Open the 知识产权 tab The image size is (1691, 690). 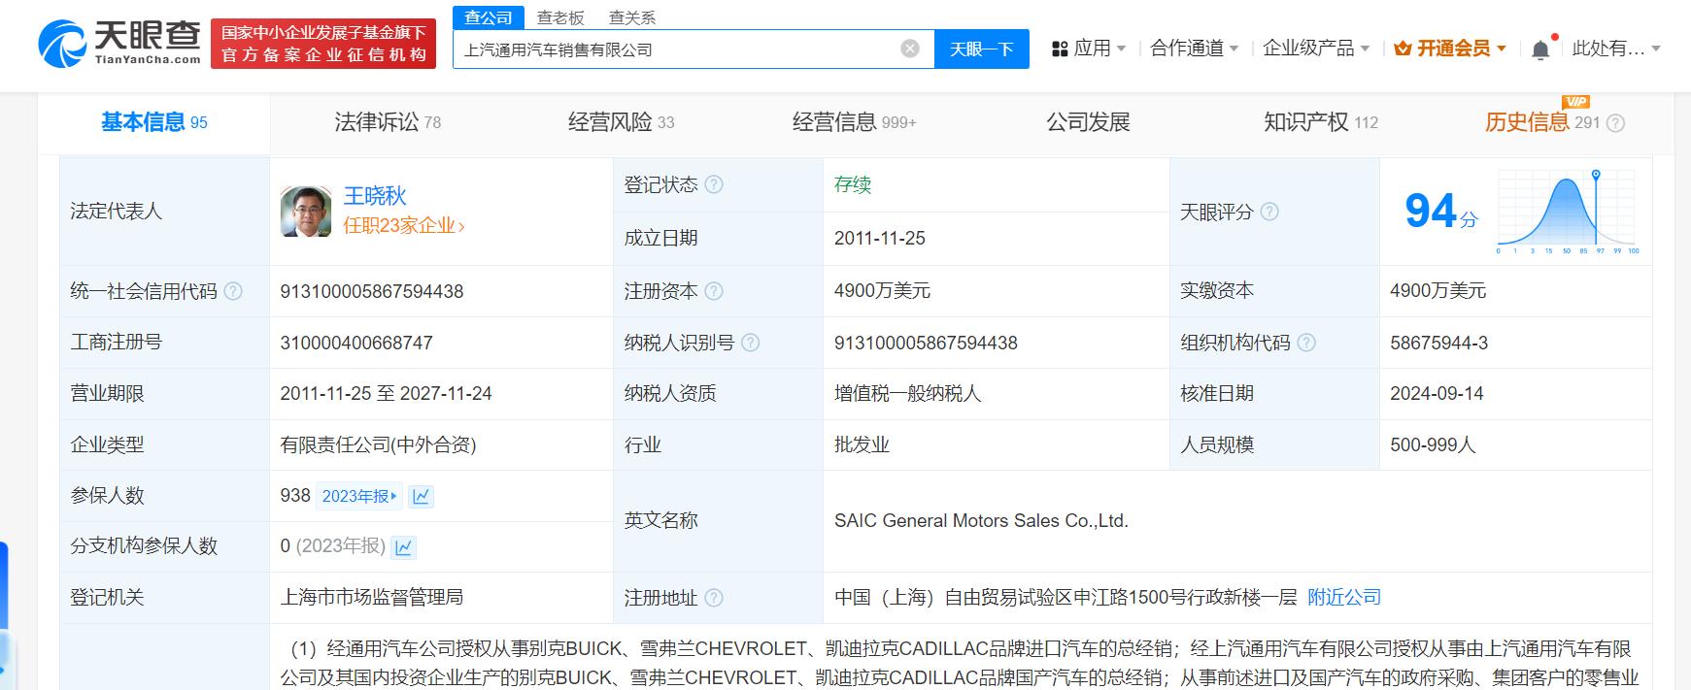click(x=1321, y=122)
